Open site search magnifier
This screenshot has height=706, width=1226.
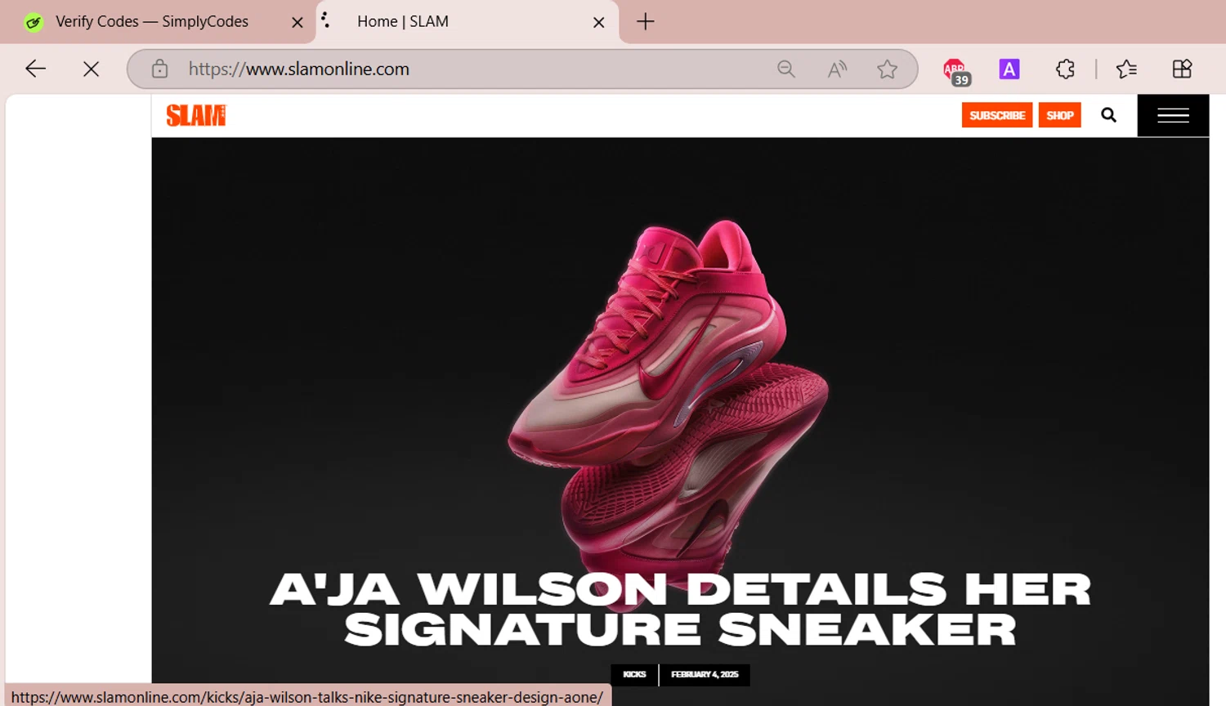click(x=1108, y=115)
